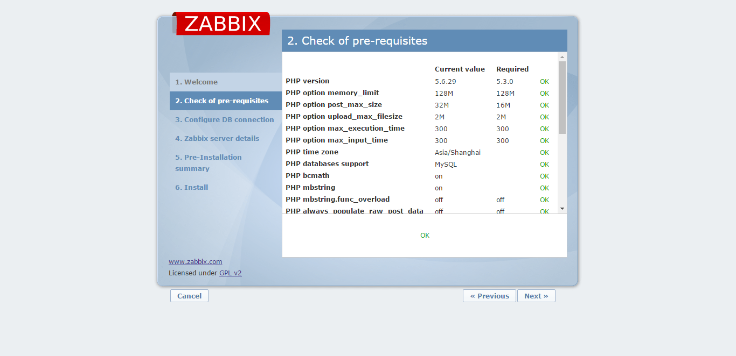
Task: Click the 'MySQL' databases support value
Action: click(446, 164)
